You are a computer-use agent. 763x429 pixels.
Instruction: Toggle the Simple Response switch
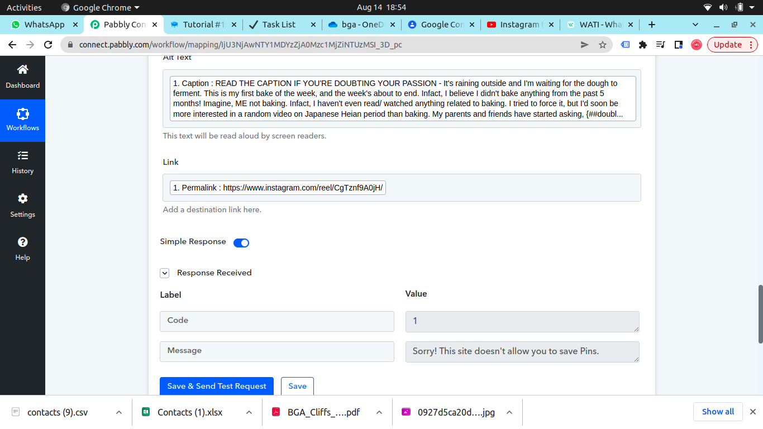pyautogui.click(x=241, y=242)
